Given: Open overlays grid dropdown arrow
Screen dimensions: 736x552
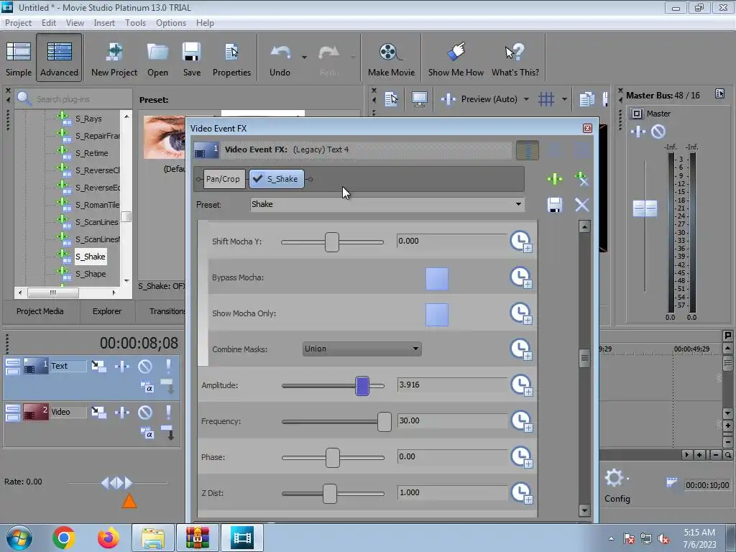Looking at the screenshot, I should click(564, 99).
